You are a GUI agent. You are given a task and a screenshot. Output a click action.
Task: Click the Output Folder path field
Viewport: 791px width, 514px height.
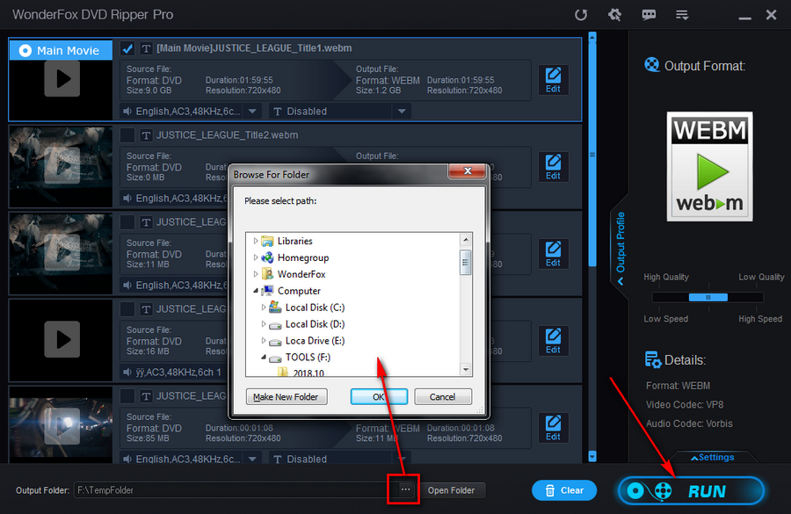(x=235, y=489)
